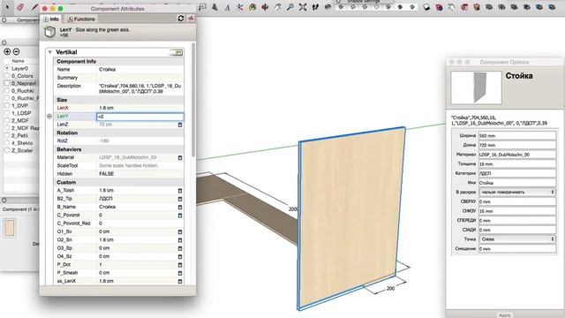Open details icon for xx_LenX row
Image resolution: width=565 pixels, height=318 pixels.
pyautogui.click(x=180, y=282)
